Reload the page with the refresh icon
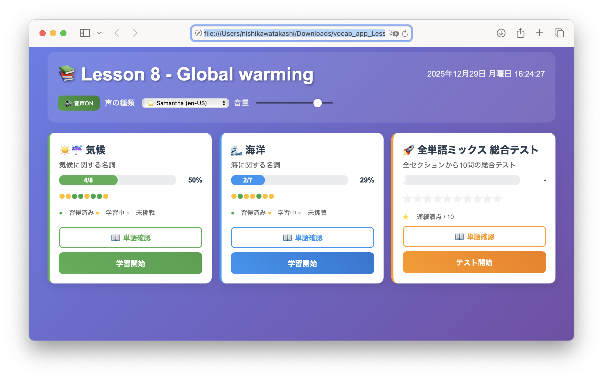This screenshot has height=379, width=603. click(x=405, y=33)
